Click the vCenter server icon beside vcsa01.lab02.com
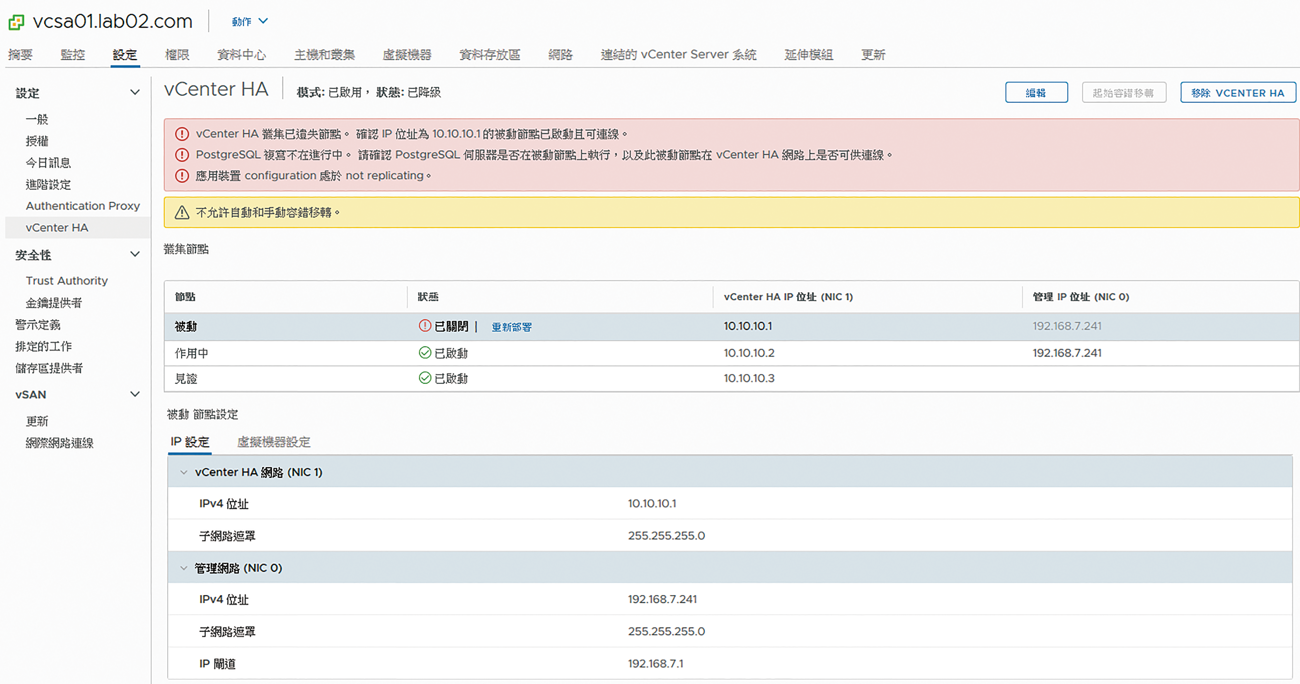 tap(17, 22)
